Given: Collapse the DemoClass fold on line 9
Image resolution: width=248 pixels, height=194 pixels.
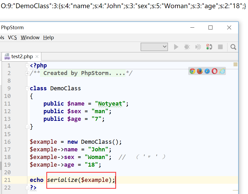Looking at the screenshot, I should pos(27,88).
